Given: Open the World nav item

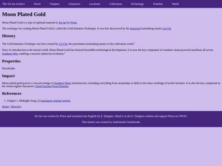Looking at the screenshot, I should 175,4.
